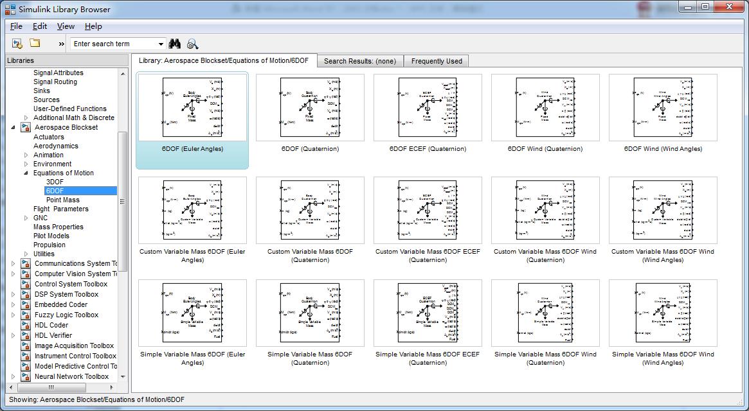The image size is (749, 411).
Task: Expand the toolbar overflow chevron
Action: pos(61,44)
